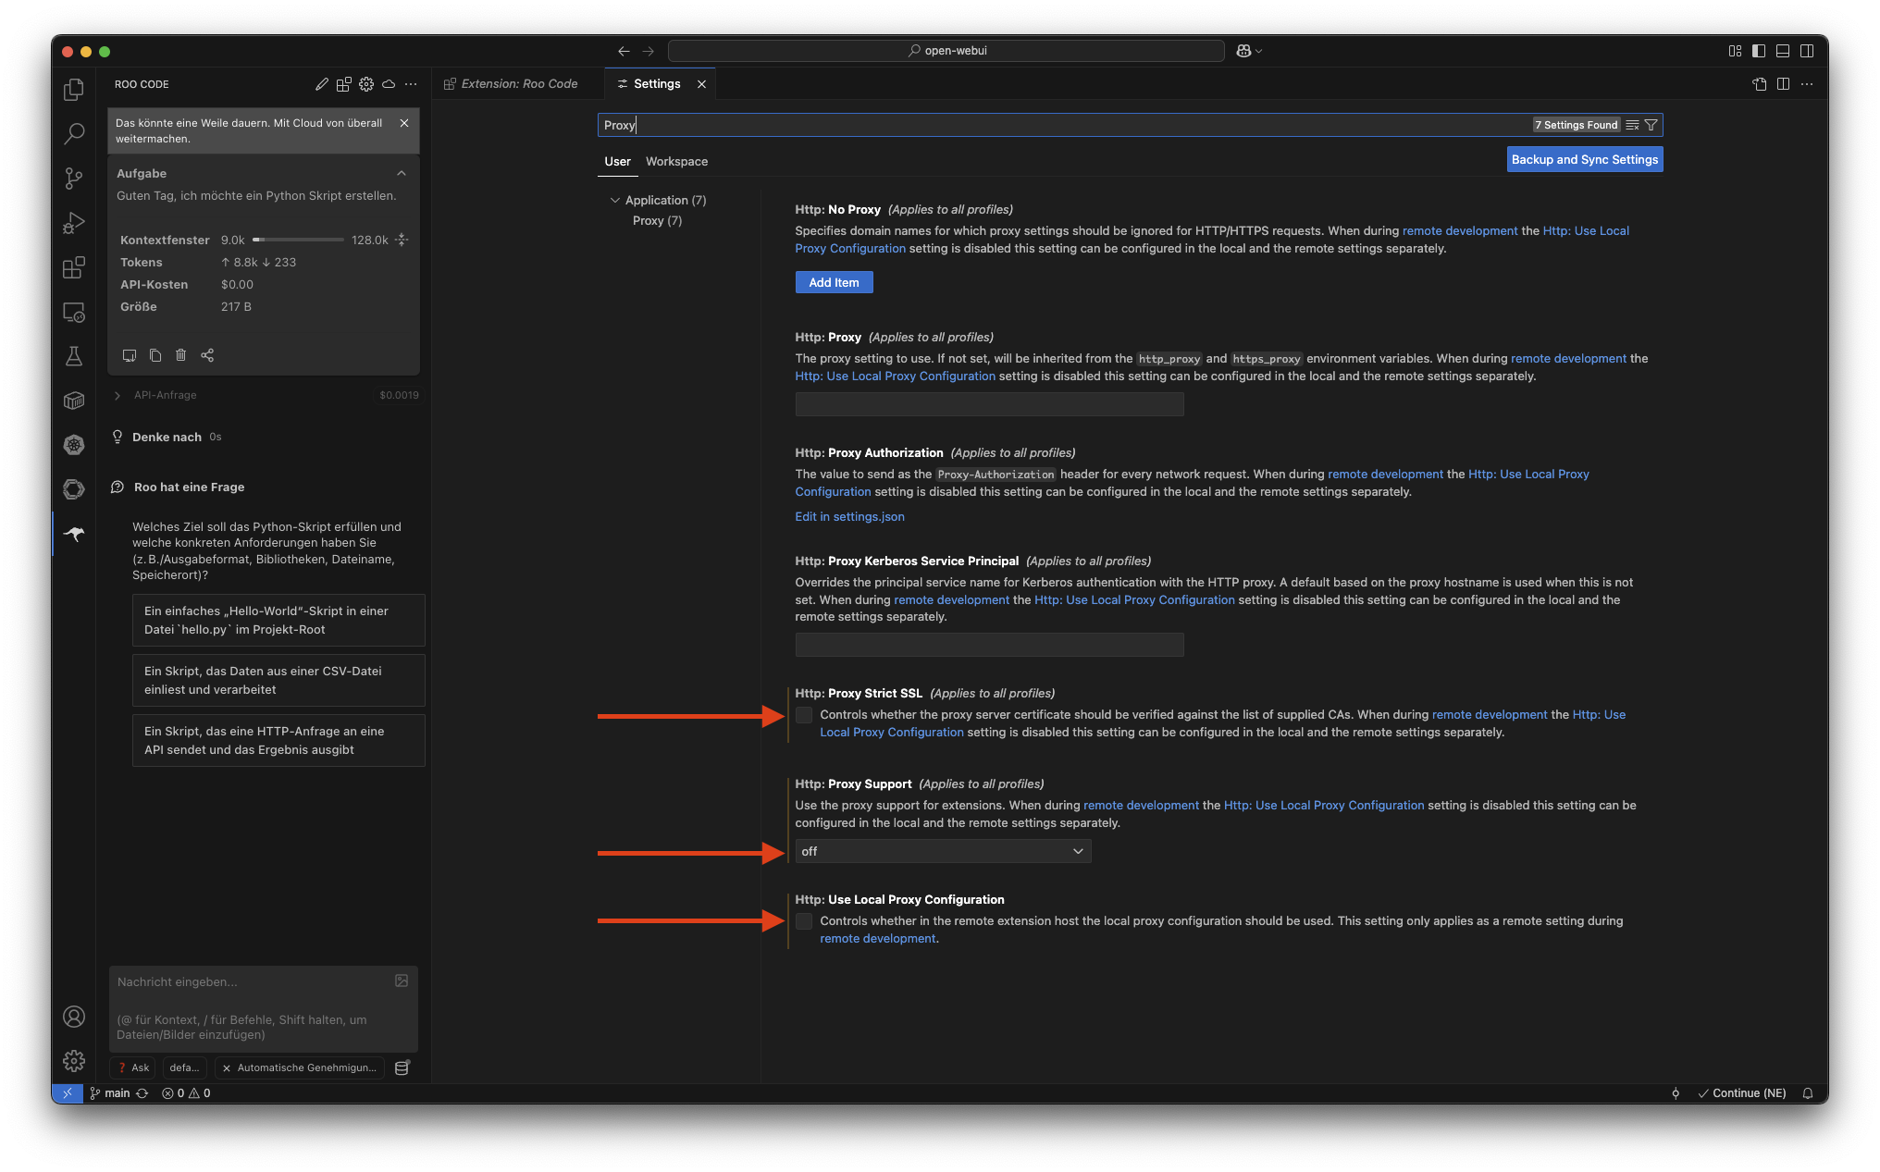Open the Automatische Genehmigung dropdown
The height and width of the screenshot is (1172, 1880).
click(300, 1067)
